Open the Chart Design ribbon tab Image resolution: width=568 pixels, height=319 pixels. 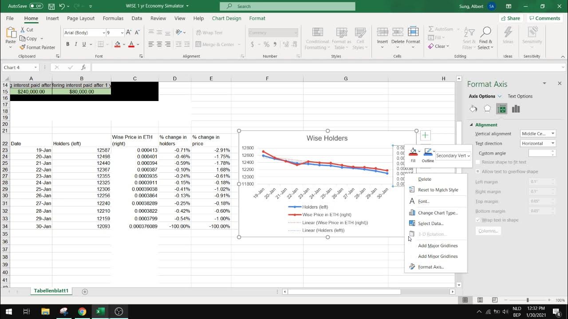pos(227,18)
